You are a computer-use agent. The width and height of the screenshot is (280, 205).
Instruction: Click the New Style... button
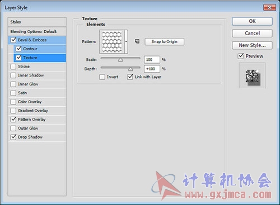[252, 45]
